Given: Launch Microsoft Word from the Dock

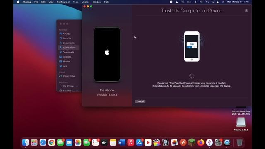Looking at the screenshot, I should pyautogui.click(x=122, y=142).
